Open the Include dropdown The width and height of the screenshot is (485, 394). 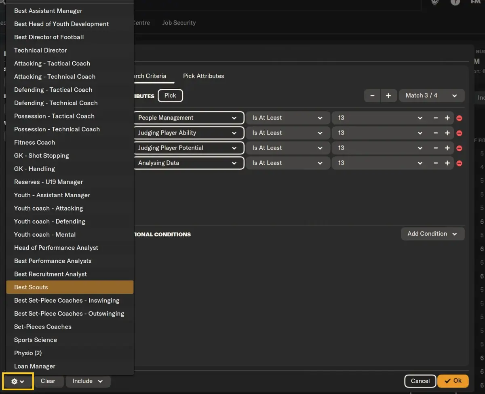tap(88, 381)
